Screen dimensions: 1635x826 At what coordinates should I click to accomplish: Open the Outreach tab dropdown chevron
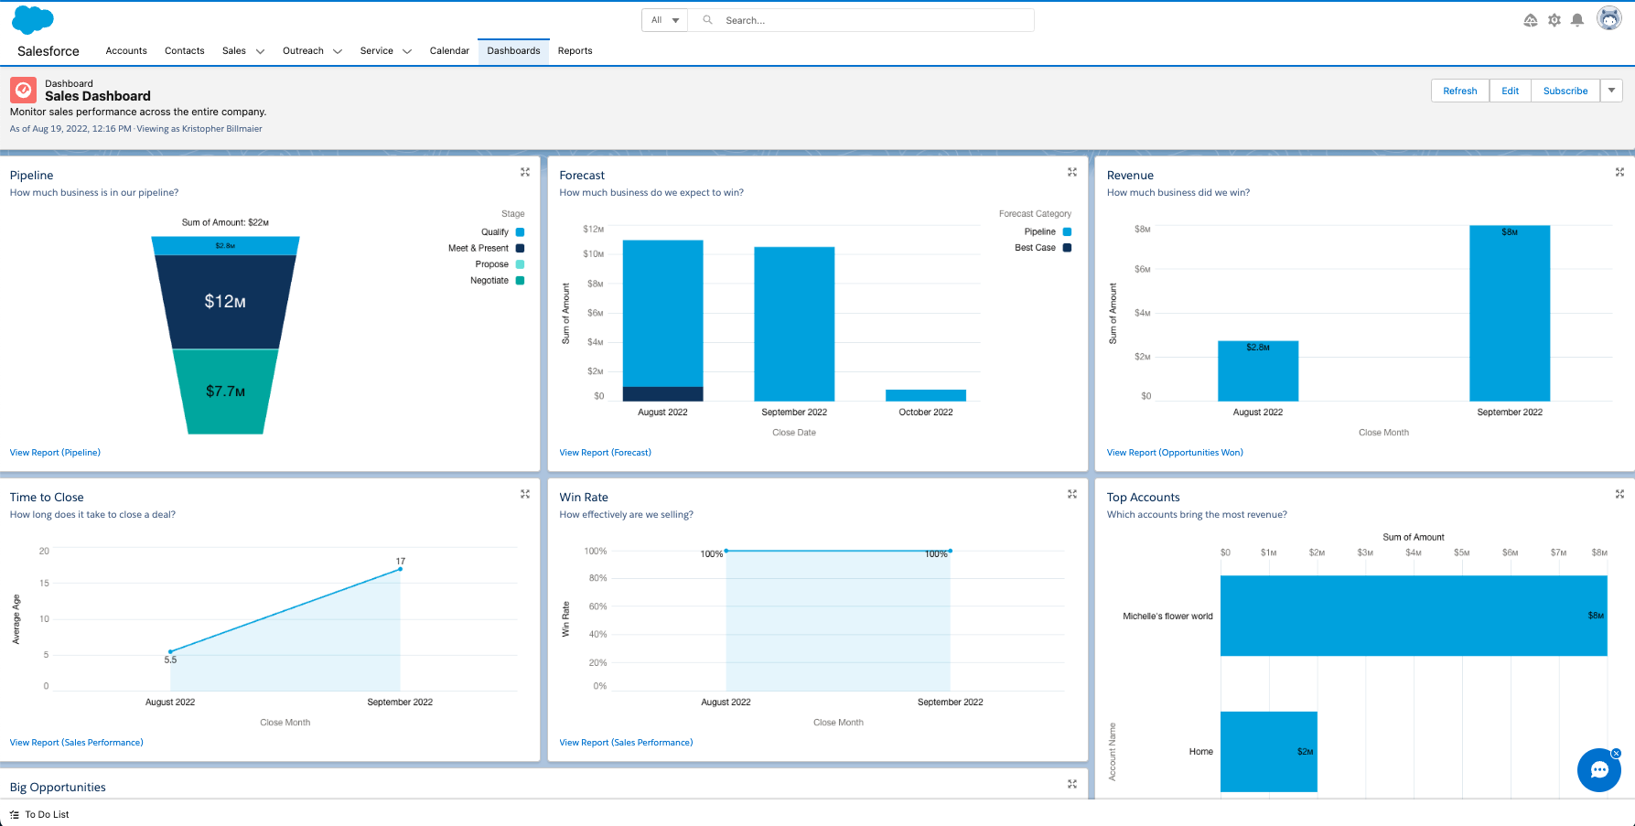[x=338, y=51]
